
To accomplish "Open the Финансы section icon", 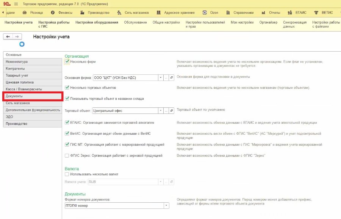I will (x=53, y=13).
